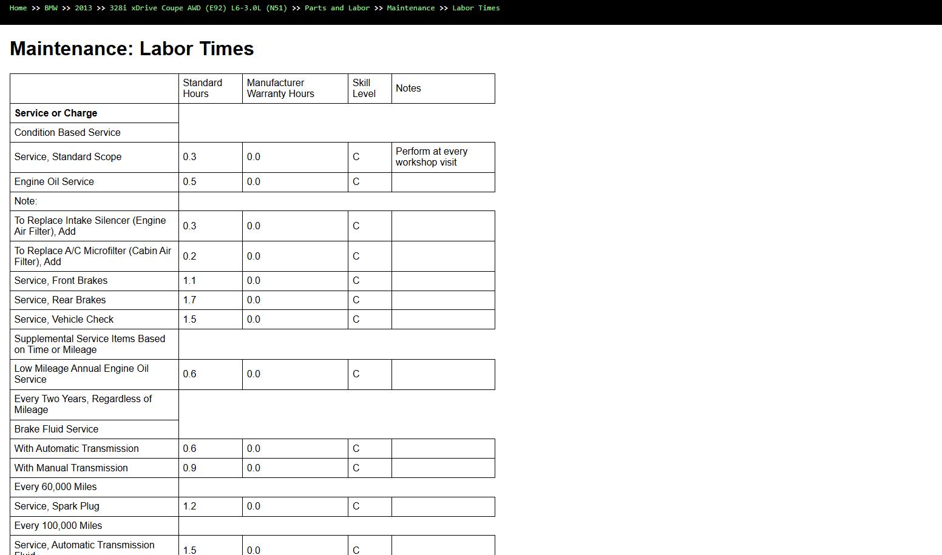Open the BMW breadcrumb link
This screenshot has height=555, width=942.
coord(51,8)
